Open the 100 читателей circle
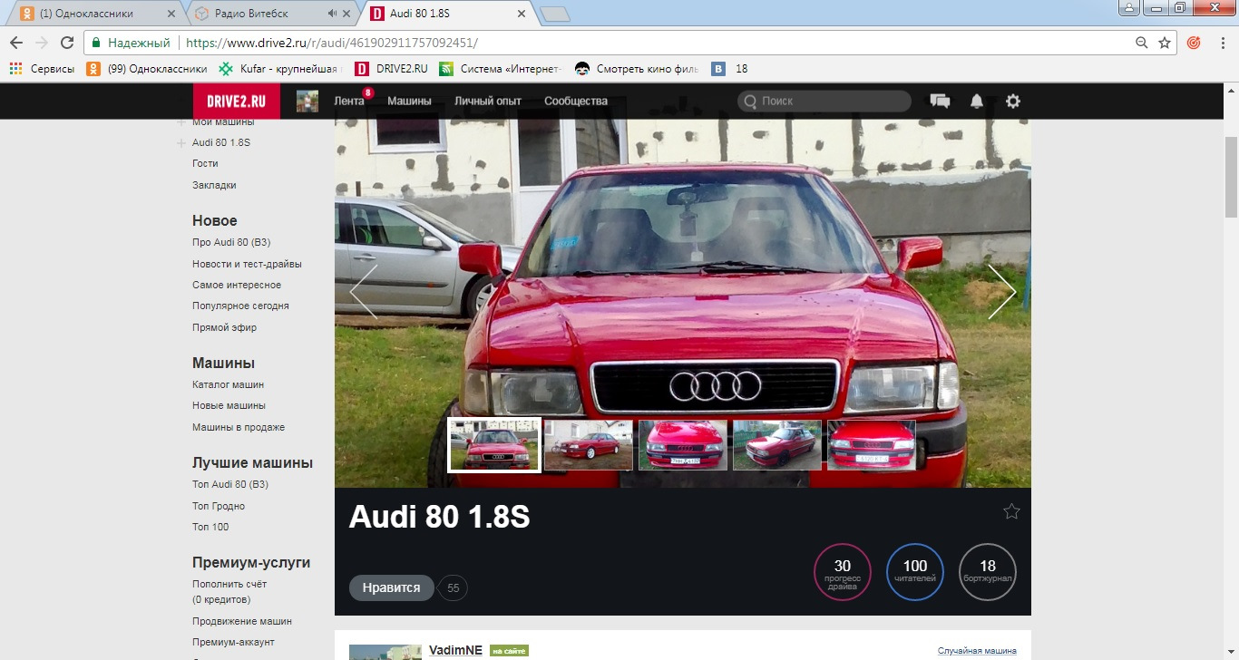This screenshot has width=1239, height=660. coord(915,572)
